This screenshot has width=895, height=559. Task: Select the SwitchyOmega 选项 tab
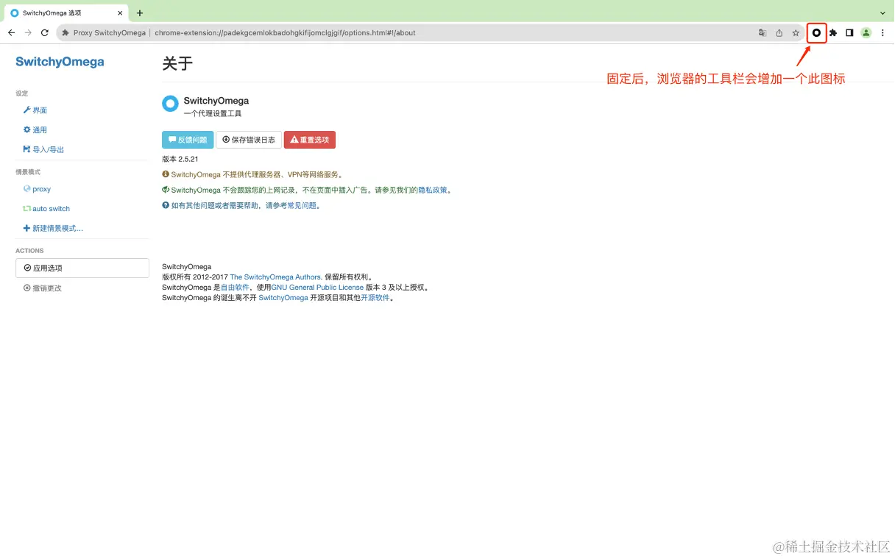[x=66, y=13]
